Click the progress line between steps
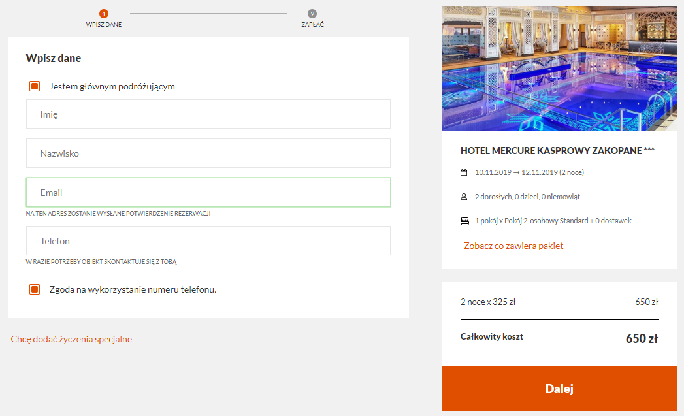Screen dimensions: 684x416 coord(208,13)
